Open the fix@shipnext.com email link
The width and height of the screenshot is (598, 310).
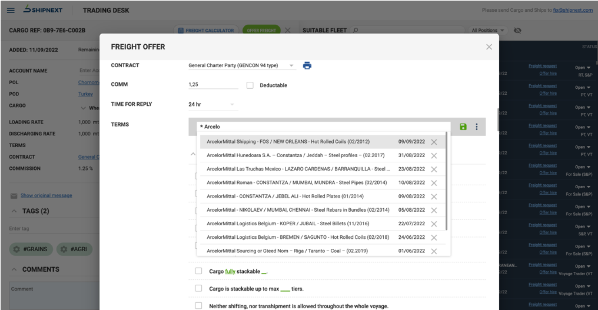pos(573,10)
